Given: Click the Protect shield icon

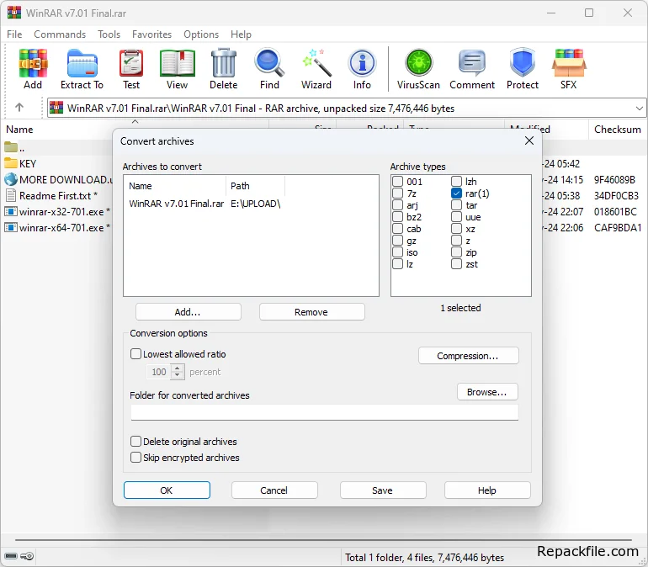Looking at the screenshot, I should pos(523,68).
